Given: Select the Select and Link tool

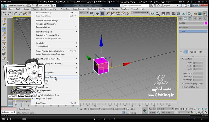Looking at the screenshot, I should tap(15, 14).
